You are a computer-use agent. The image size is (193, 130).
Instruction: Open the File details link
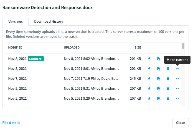[x=11, y=123]
